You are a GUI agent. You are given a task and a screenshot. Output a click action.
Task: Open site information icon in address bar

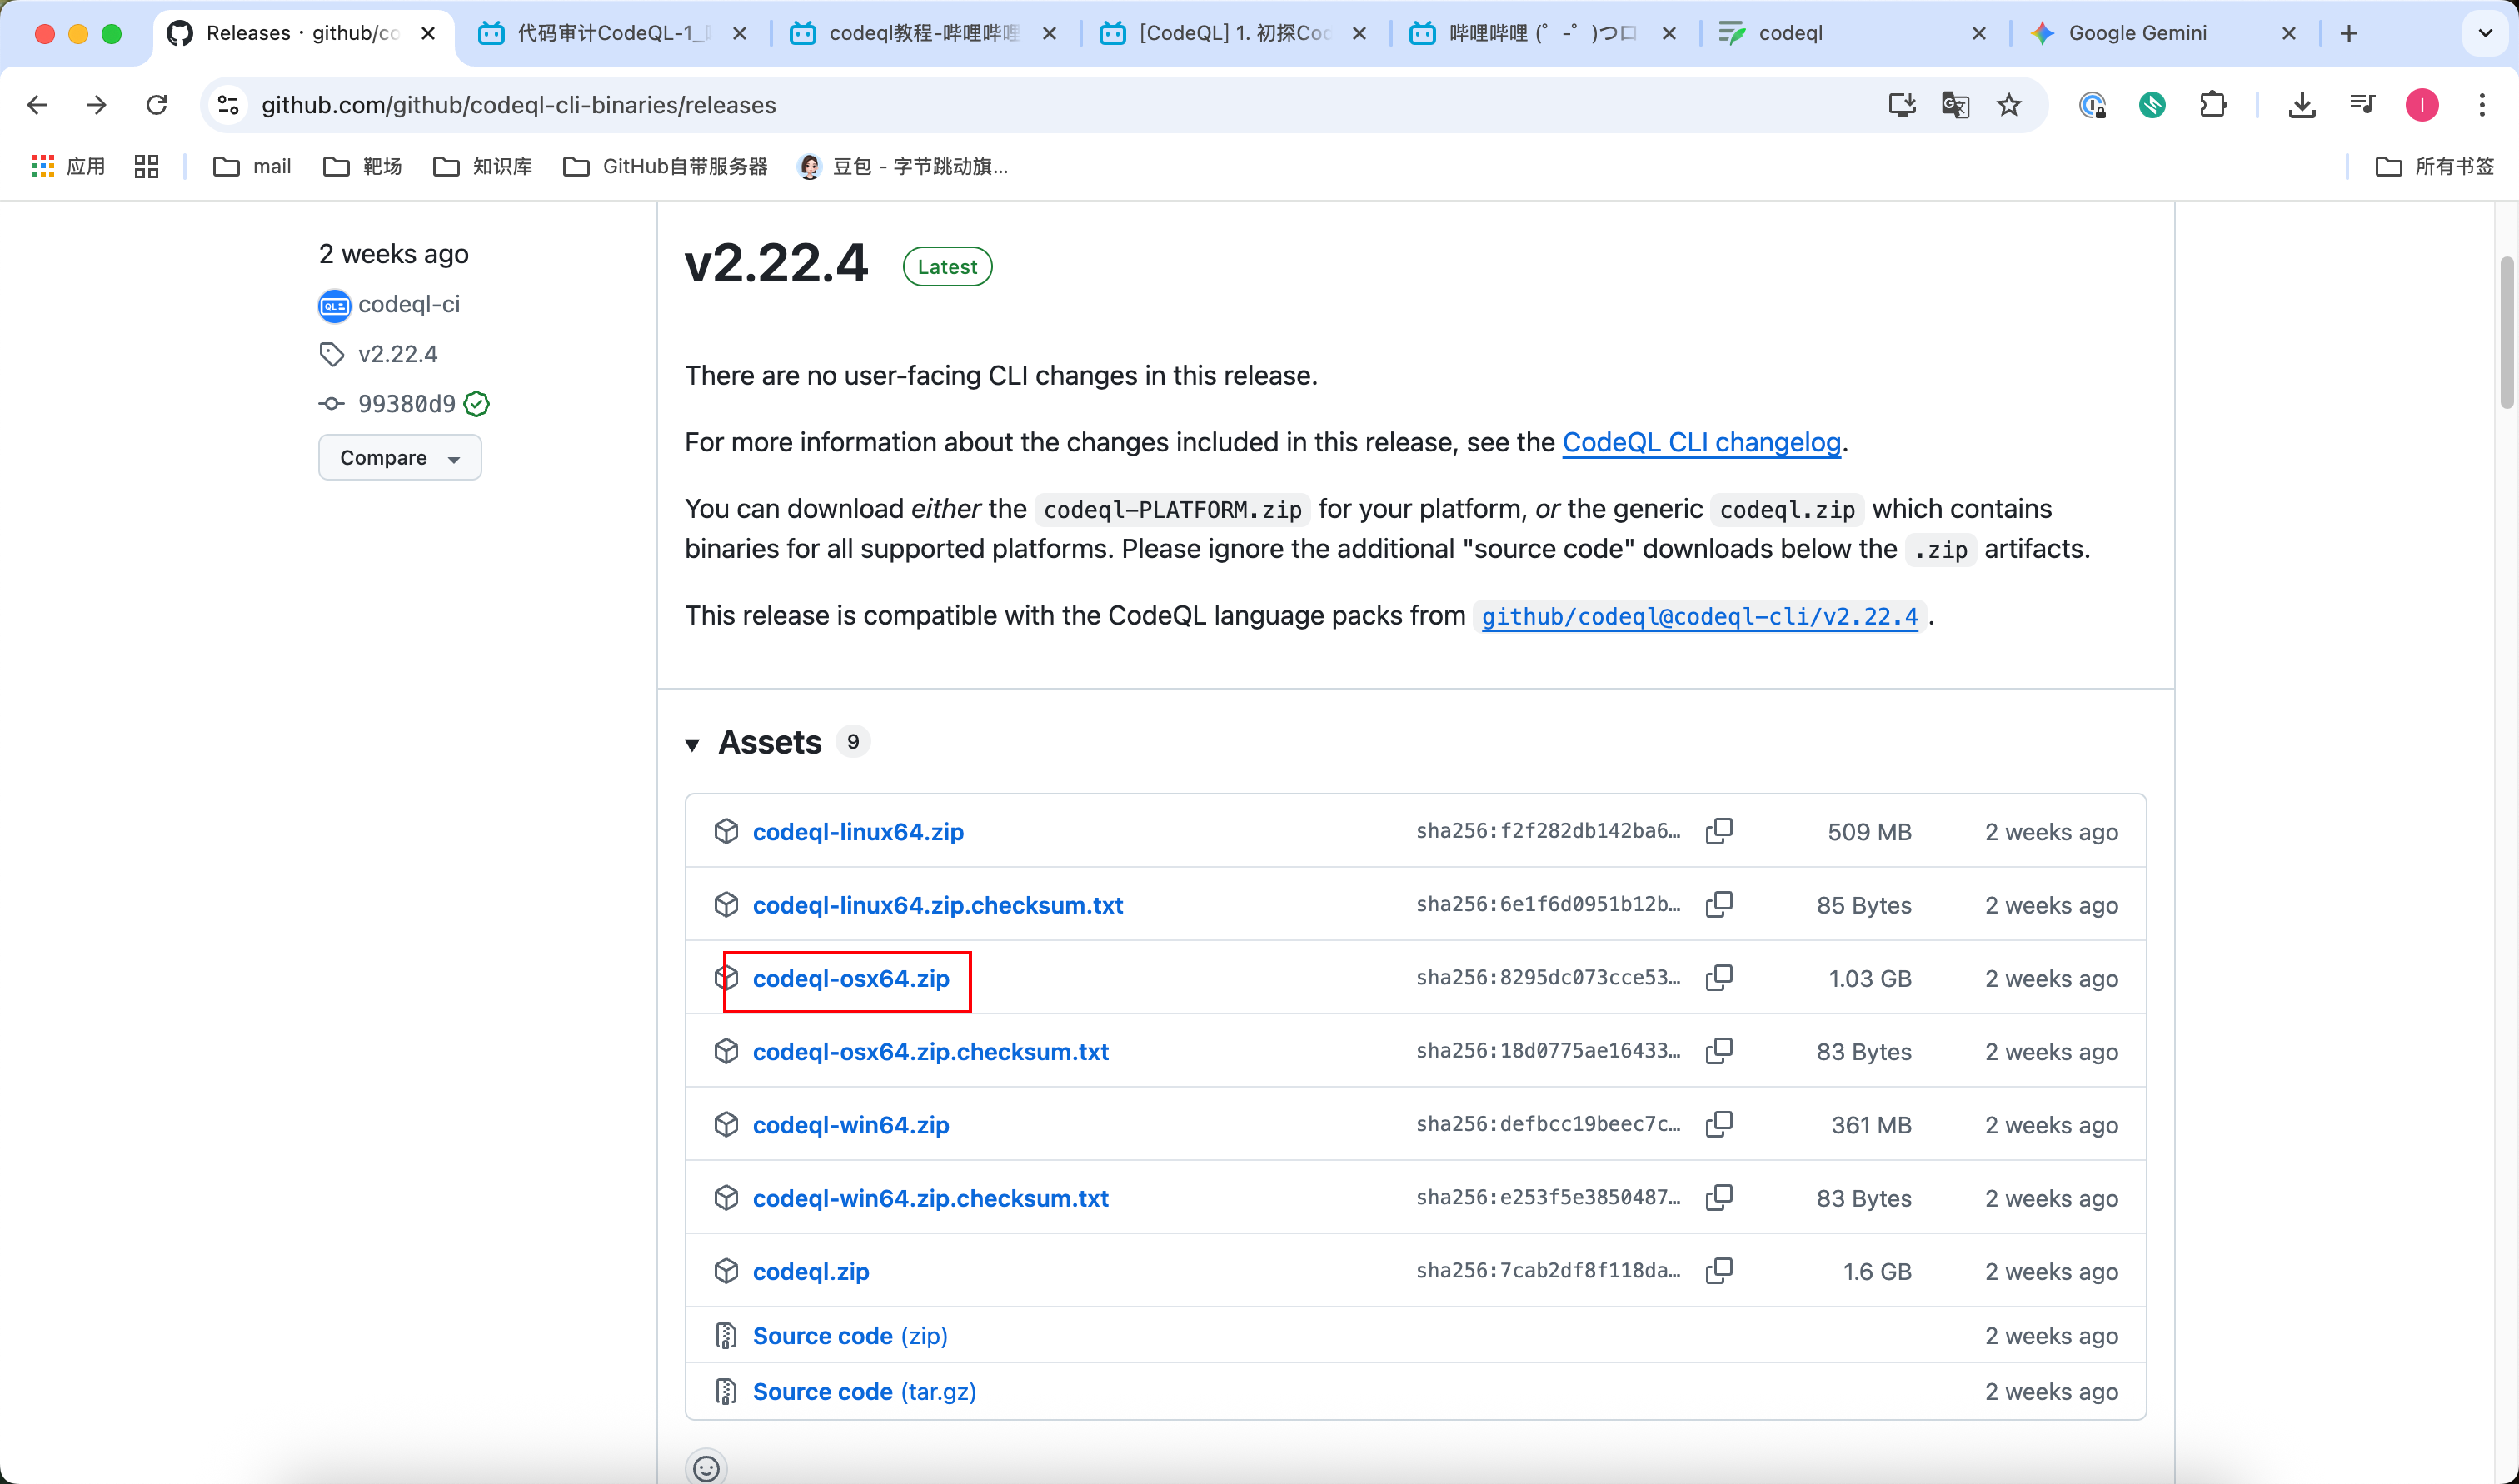pos(228,105)
